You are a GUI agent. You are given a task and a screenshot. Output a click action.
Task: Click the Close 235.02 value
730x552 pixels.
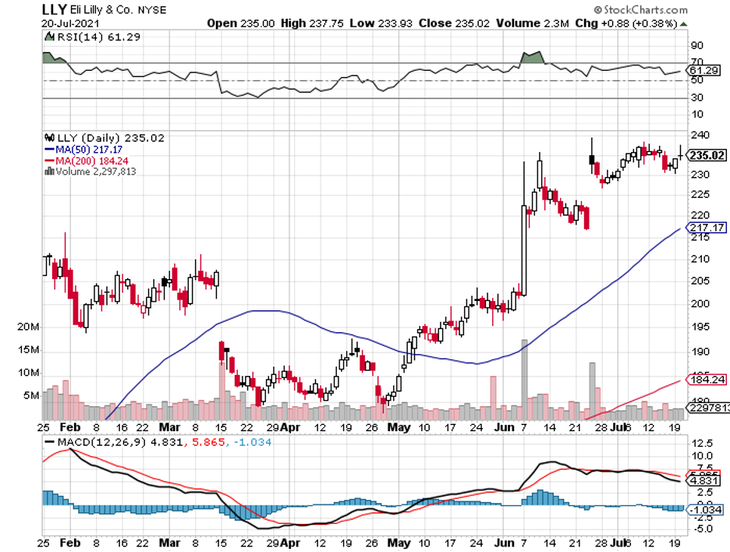click(454, 23)
